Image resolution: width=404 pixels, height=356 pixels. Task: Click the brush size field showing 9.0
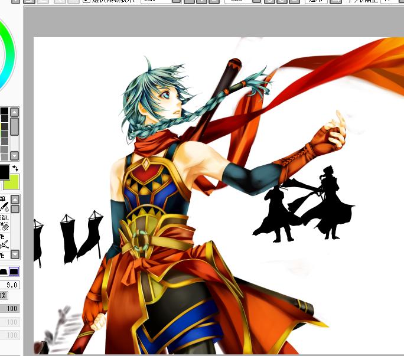tap(10, 285)
